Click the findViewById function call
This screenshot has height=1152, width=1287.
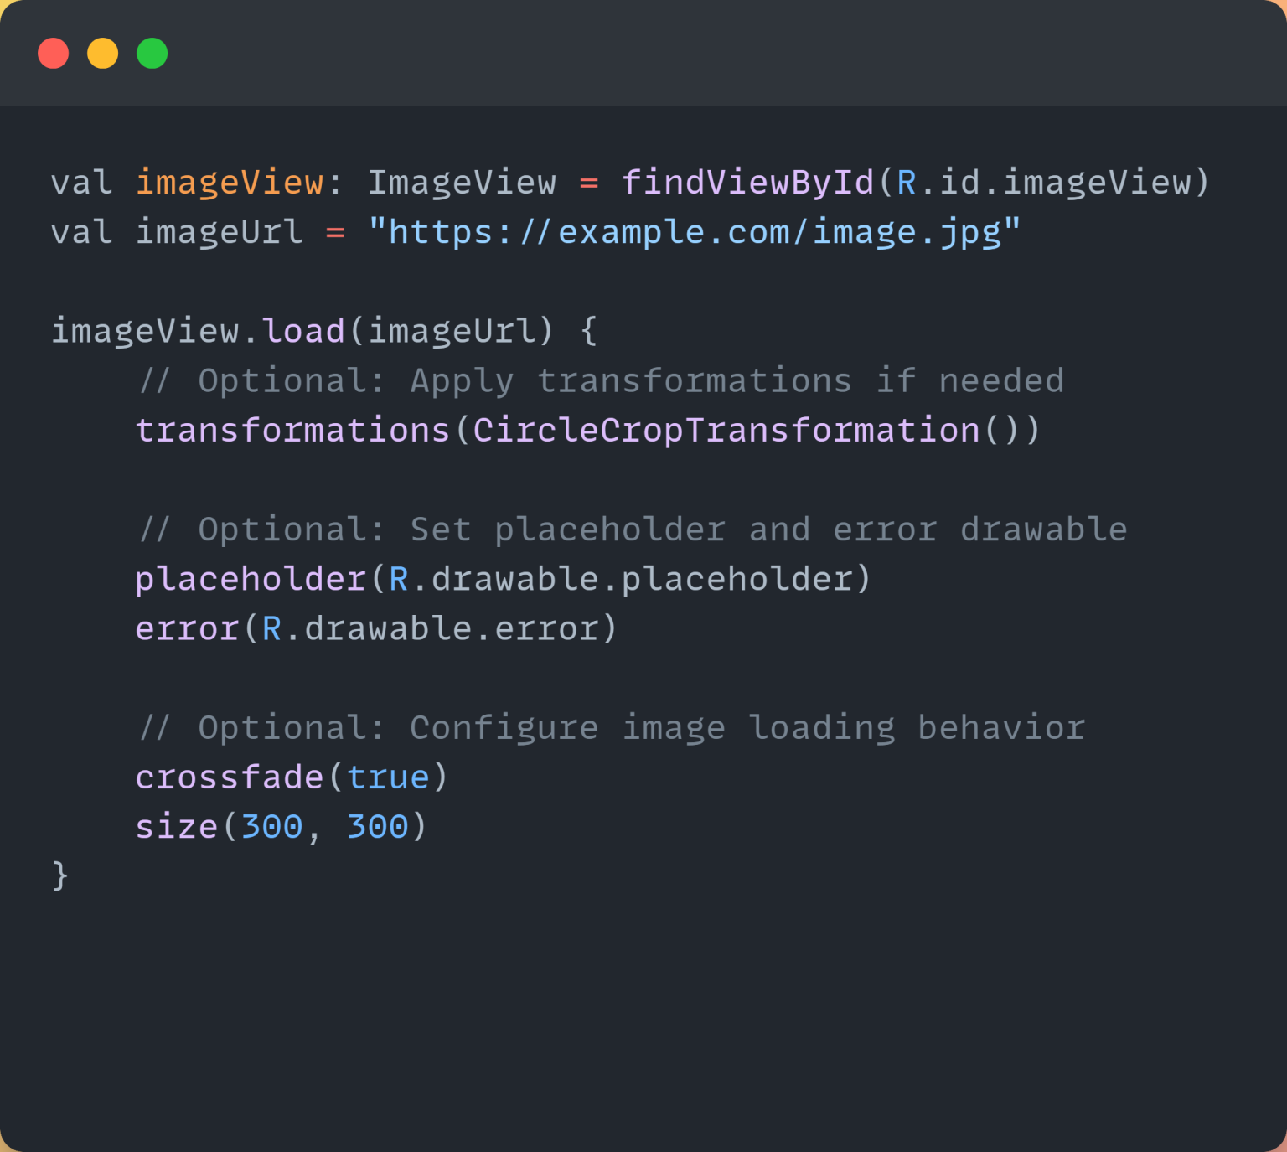coord(748,182)
